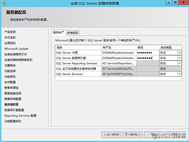Image resolution: width=189 pixels, height=142 pixels.
Task: Click the SQL 全文筛选器后台程序启动器 label
Action: [x=76, y=69]
